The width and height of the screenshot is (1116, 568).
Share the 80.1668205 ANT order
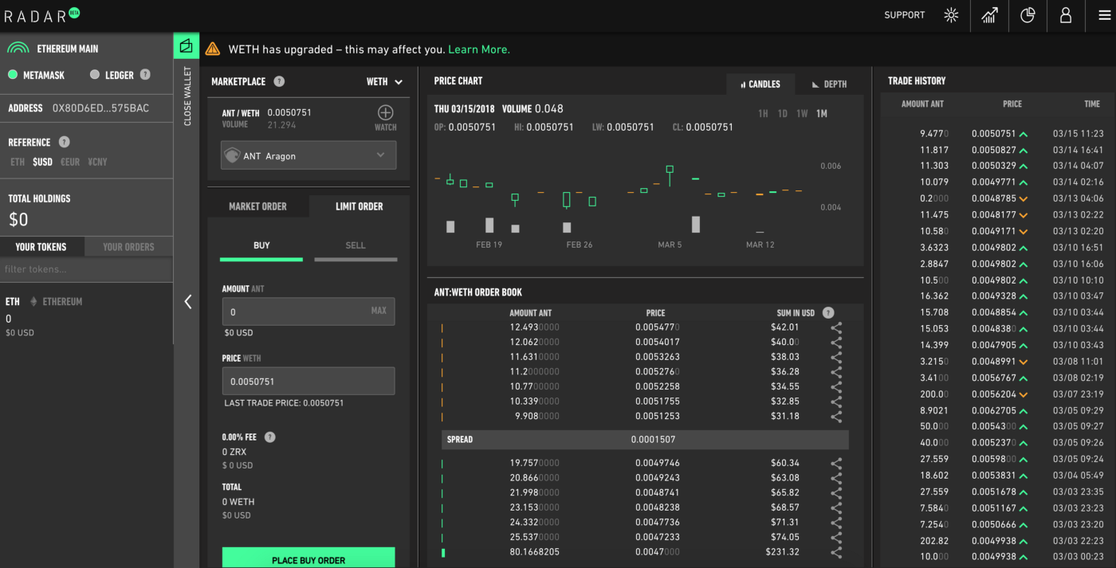click(x=836, y=552)
